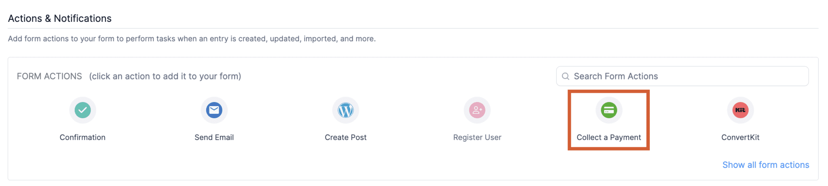Click the green credit card payment icon

609,110
